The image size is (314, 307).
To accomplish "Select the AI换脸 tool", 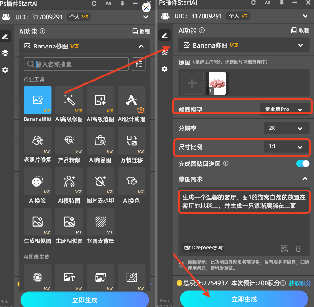I will pyautogui.click(x=37, y=181).
